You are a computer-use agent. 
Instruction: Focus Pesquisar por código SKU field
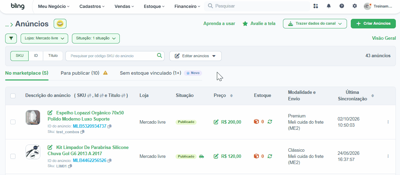pos(115,56)
